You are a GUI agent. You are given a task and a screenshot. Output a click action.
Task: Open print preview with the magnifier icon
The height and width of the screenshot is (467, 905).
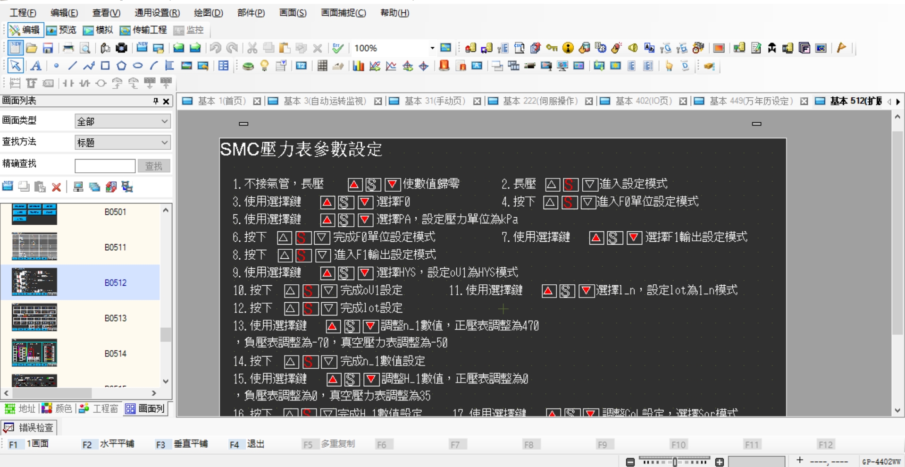tap(85, 48)
